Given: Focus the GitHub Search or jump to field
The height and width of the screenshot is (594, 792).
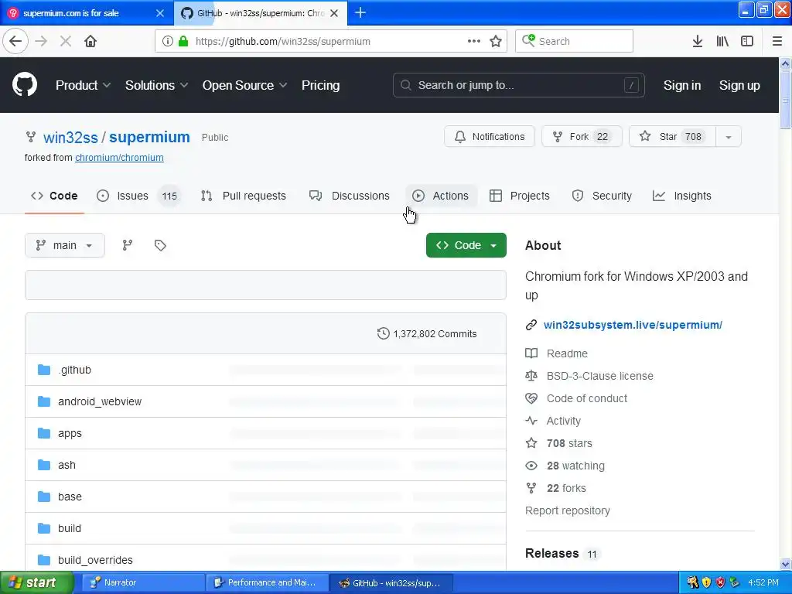Looking at the screenshot, I should [x=519, y=85].
